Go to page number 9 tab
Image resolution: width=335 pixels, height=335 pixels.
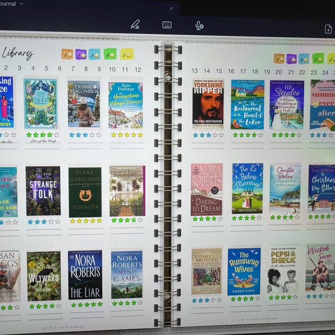point(99,69)
